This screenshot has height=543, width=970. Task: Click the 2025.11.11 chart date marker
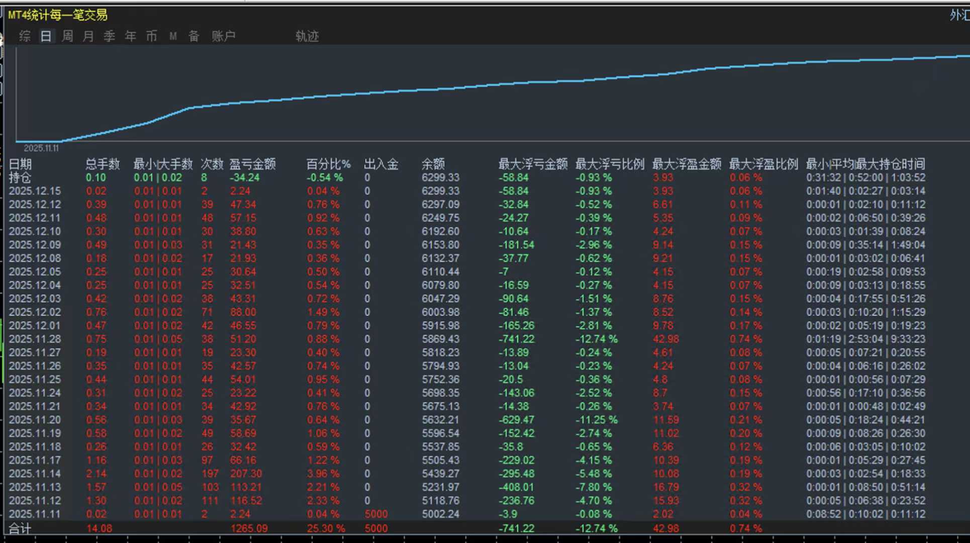41,148
